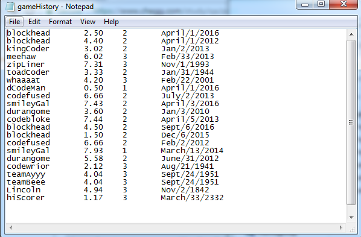Click the date Aug/21/1941
This screenshot has height=237, width=361.
tap(187, 166)
